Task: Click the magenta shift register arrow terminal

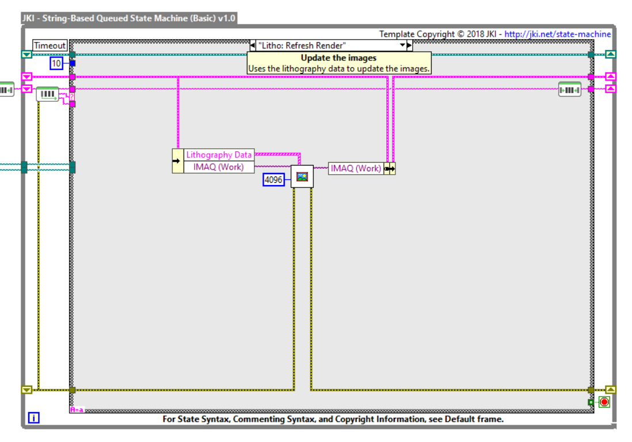Action: pos(26,75)
